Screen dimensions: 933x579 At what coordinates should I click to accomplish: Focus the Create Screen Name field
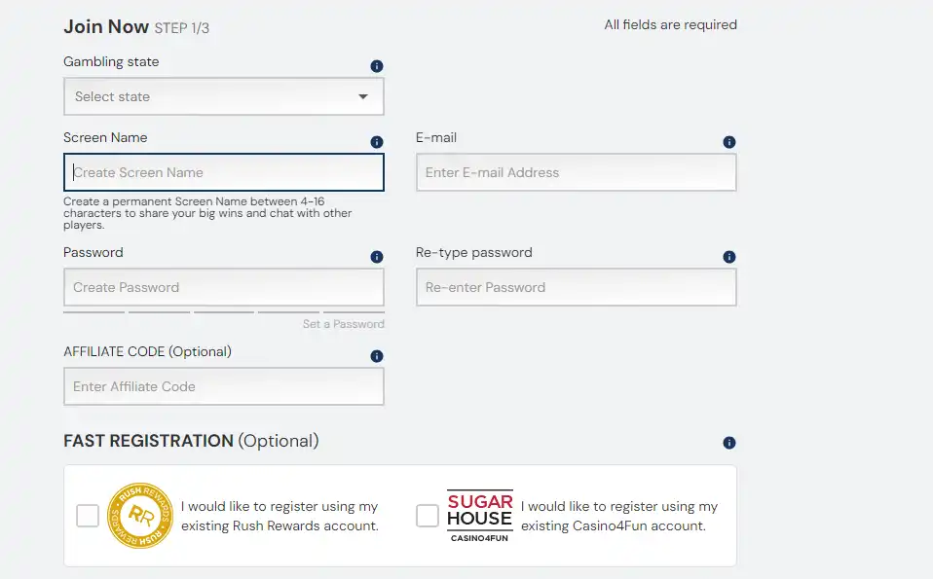point(224,172)
